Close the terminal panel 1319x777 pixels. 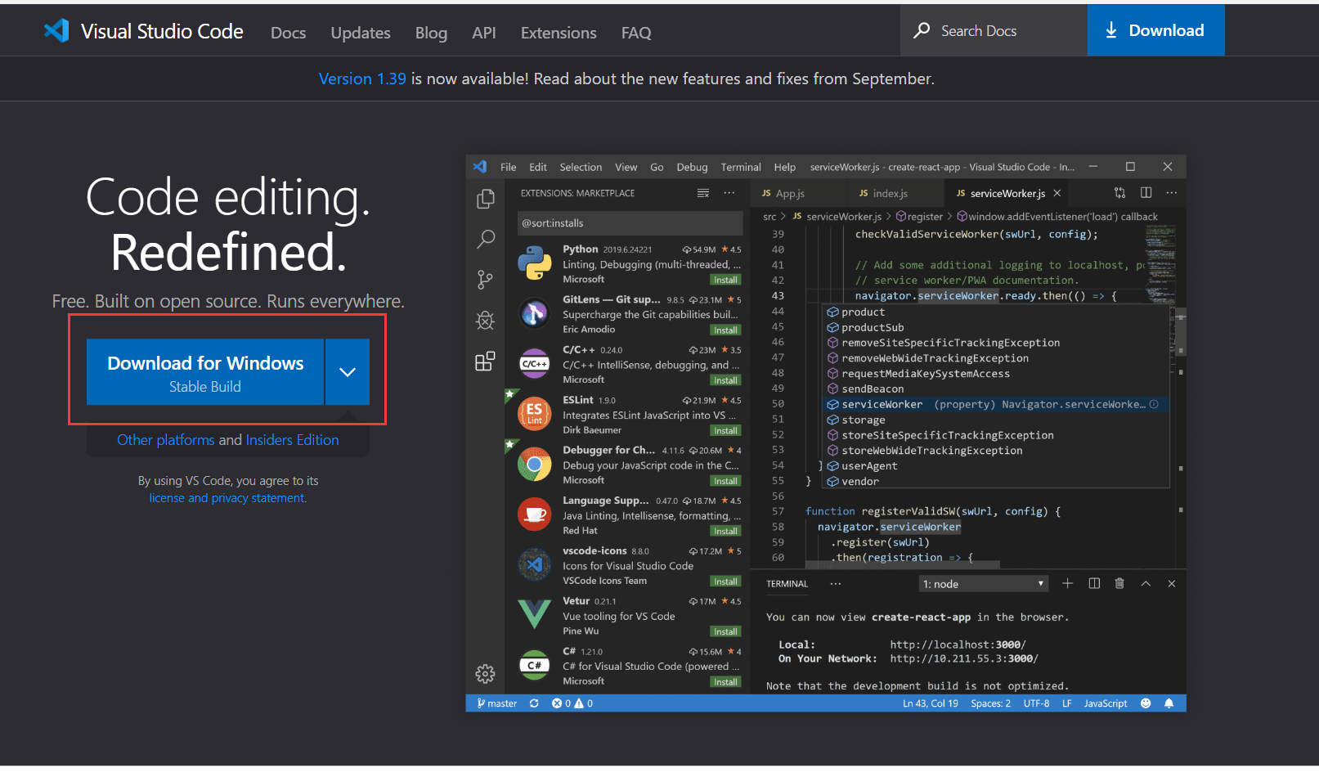tap(1172, 583)
